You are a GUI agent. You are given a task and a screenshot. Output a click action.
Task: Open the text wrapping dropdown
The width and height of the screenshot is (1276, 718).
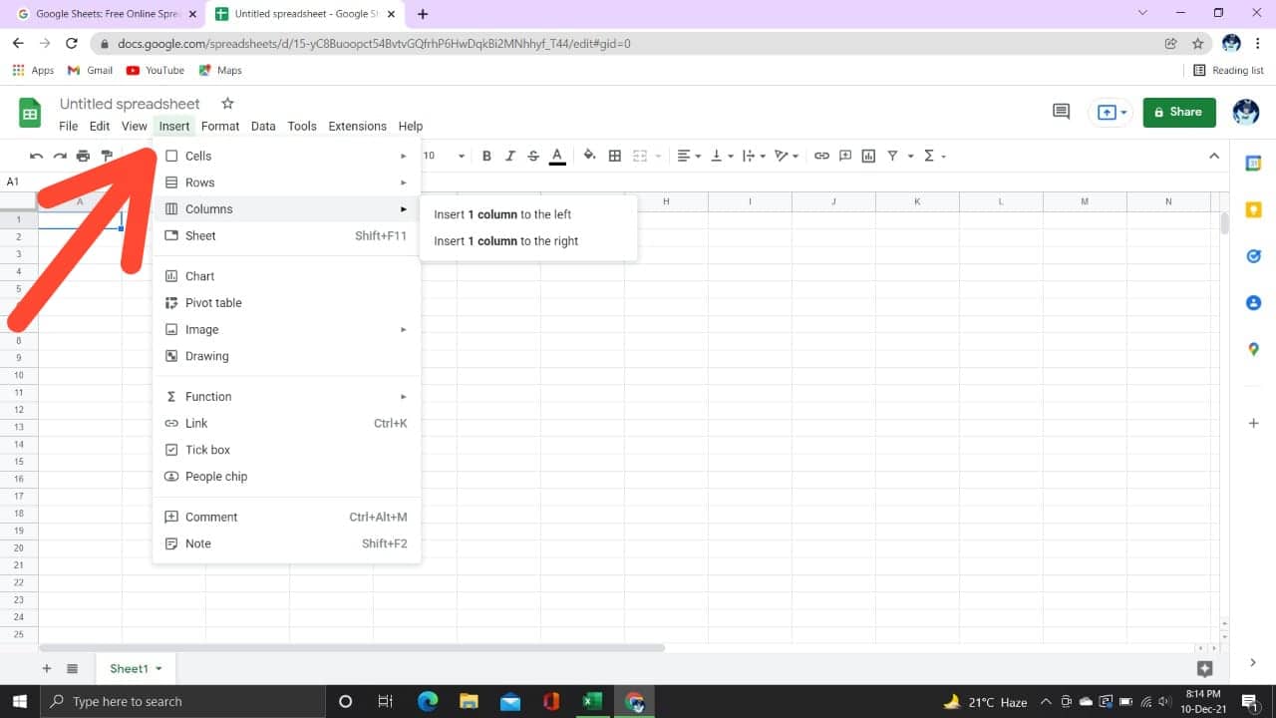(x=755, y=156)
